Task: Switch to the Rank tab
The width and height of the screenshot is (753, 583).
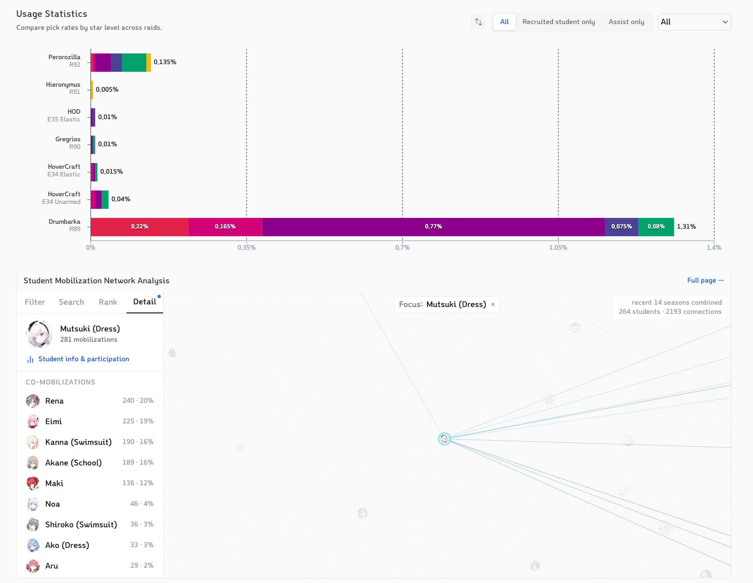Action: [x=108, y=302]
